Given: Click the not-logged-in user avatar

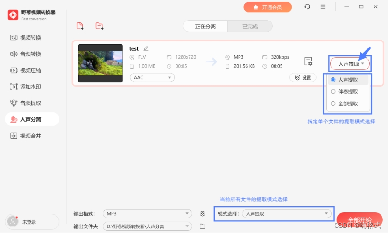Looking at the screenshot, I should [x=13, y=222].
